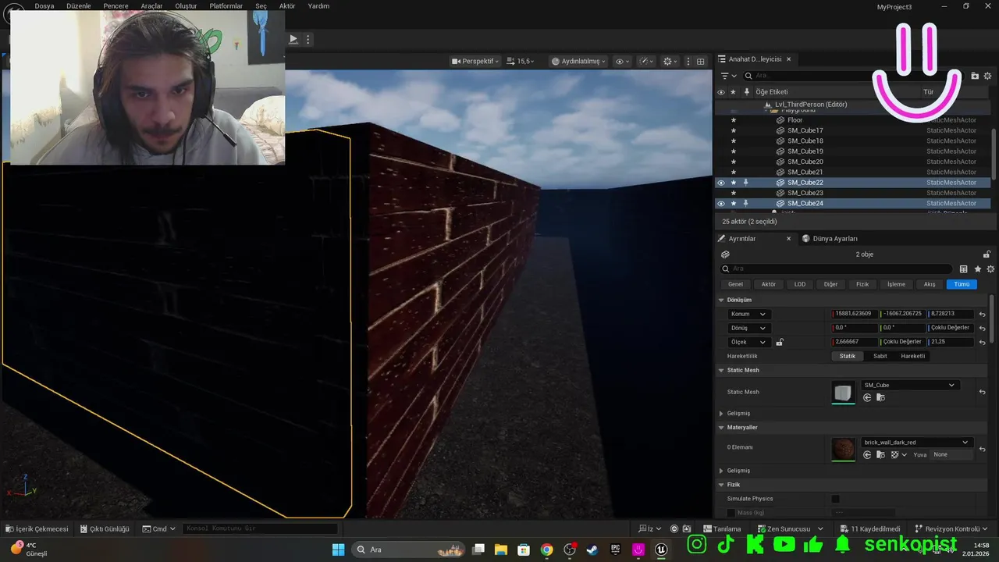Click the Play level button in toolbar
This screenshot has height=562, width=999.
pos(293,39)
